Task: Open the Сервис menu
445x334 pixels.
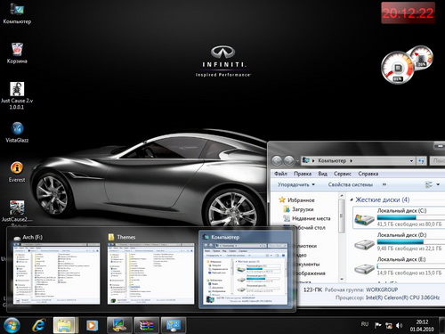Action: click(343, 174)
